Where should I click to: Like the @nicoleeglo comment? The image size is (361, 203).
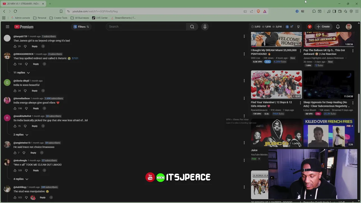point(15,170)
